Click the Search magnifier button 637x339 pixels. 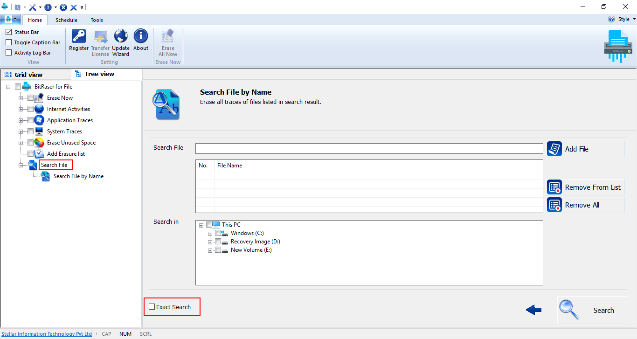click(x=592, y=310)
